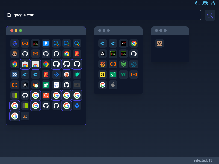Viewport: 219px width, 164px height.
Task: Open the blue P logo tab
Action: (46, 43)
